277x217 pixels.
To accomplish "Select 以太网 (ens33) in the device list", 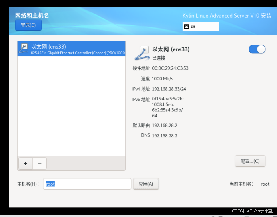I will point(72,49).
